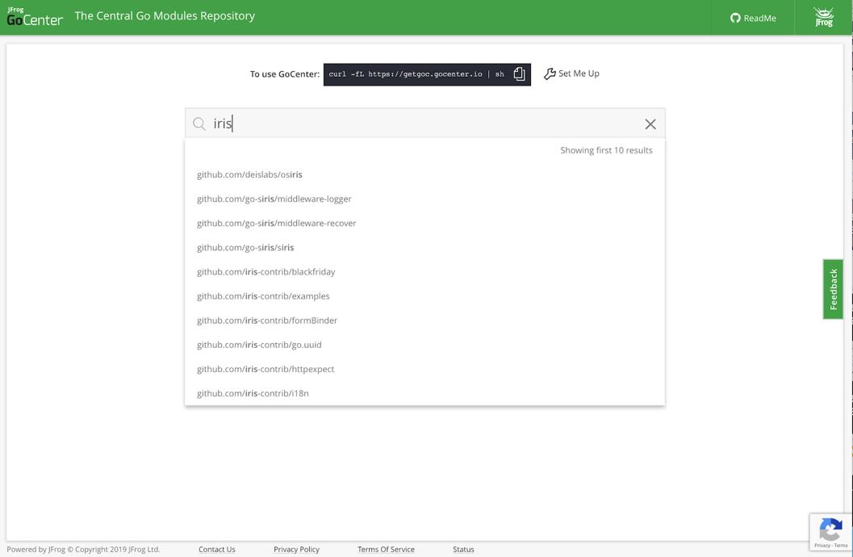Click the reCAPTCHA badge icon
Screen dimensions: 853x557
point(830,530)
